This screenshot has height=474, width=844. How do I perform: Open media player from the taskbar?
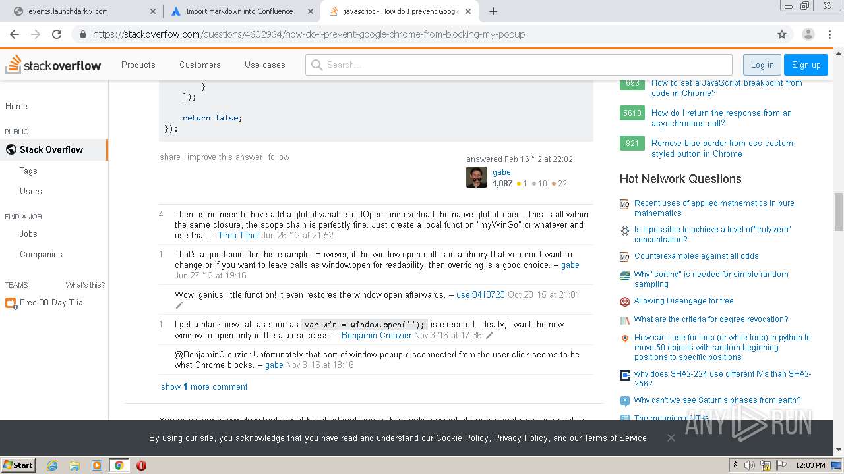tap(97, 465)
